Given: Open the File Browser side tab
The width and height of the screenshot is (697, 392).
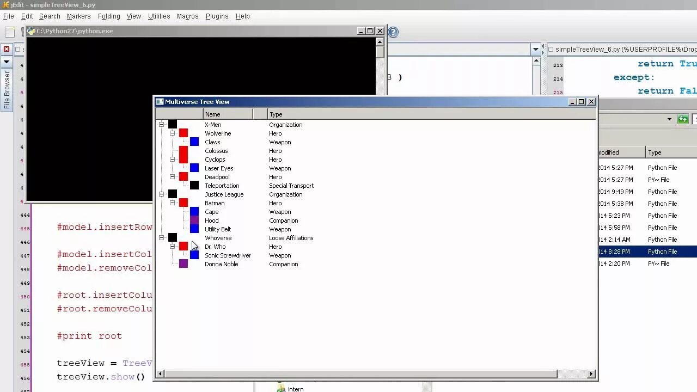Looking at the screenshot, I should [7, 90].
